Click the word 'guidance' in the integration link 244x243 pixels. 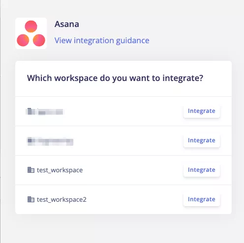(133, 40)
